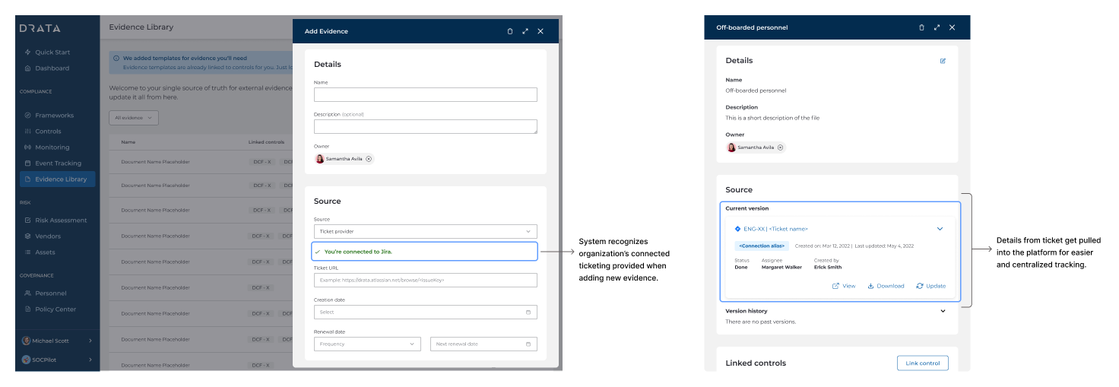Screen dimensions: 1119x387
Task: Click the edit Details pencil icon
Action: [943, 61]
